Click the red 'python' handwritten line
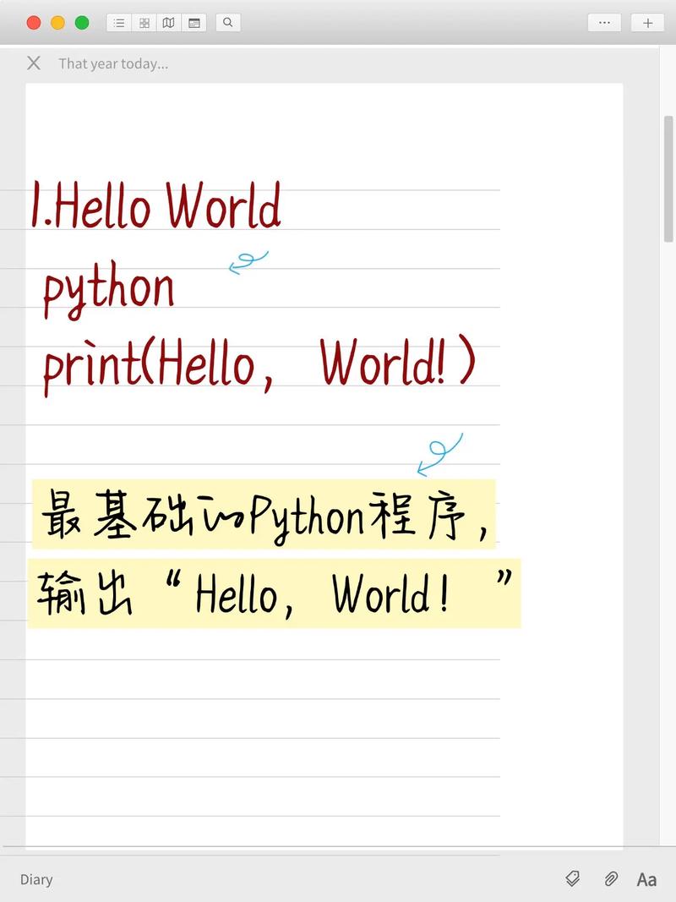Image resolution: width=676 pixels, height=902 pixels. [109, 289]
